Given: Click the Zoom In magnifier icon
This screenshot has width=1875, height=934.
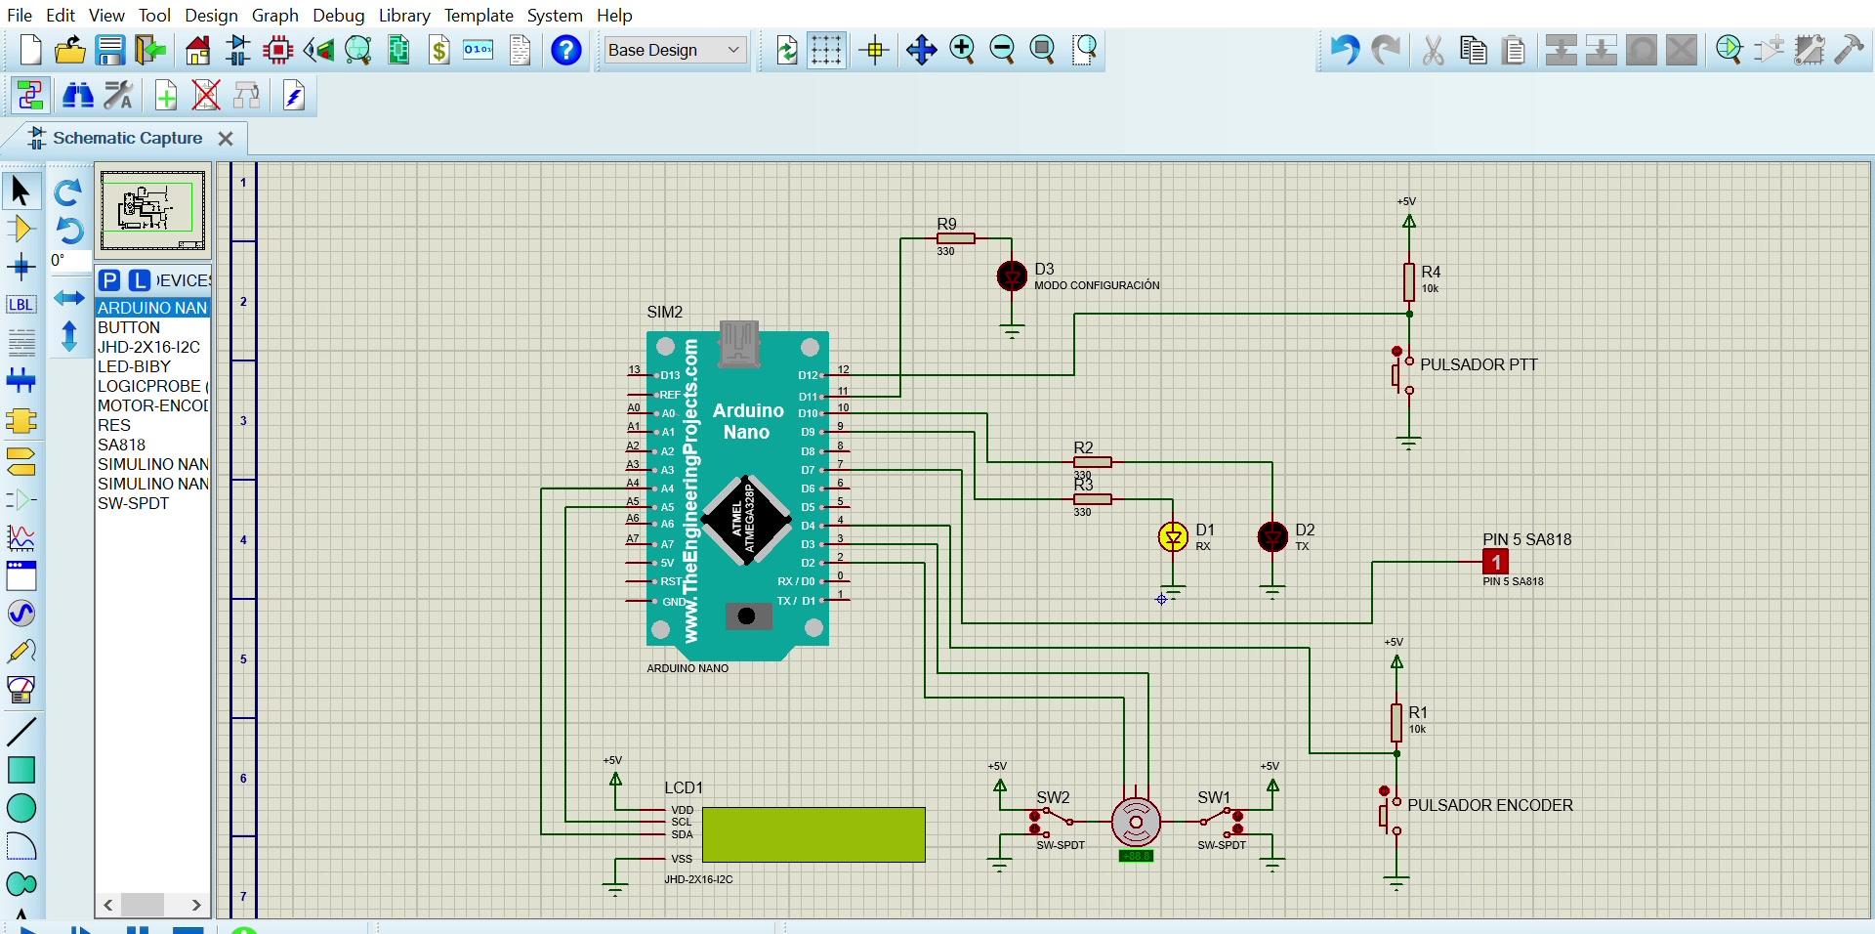Looking at the screenshot, I should pyautogui.click(x=962, y=50).
